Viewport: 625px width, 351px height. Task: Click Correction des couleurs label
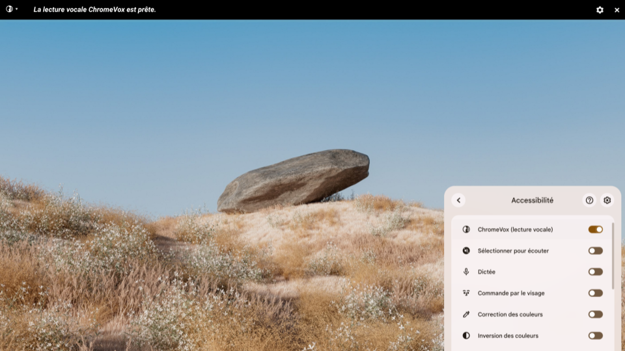pyautogui.click(x=510, y=315)
